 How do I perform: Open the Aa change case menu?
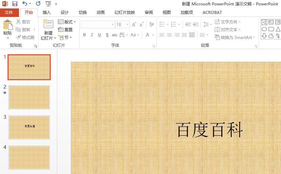[x=135, y=35]
